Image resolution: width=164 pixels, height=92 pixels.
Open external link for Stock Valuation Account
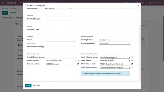132,57
